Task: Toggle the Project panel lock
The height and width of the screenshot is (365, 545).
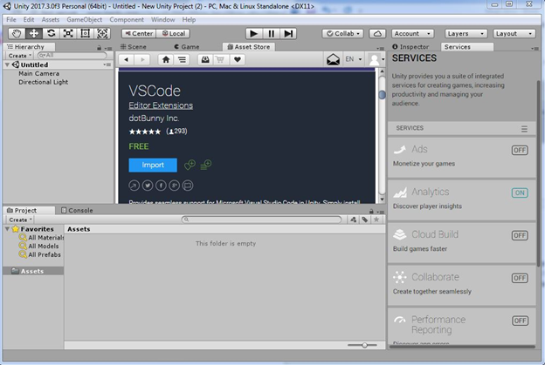Action: 371,212
